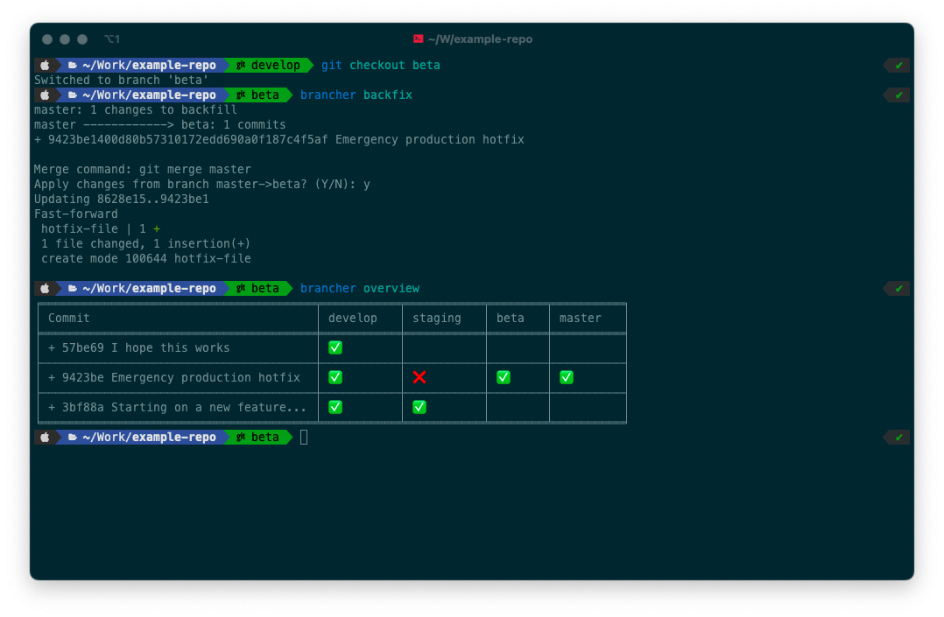The height and width of the screenshot is (617, 944).
Task: Click develop checkmark for '3bf88a Starting on a new feature'
Action: pos(335,408)
